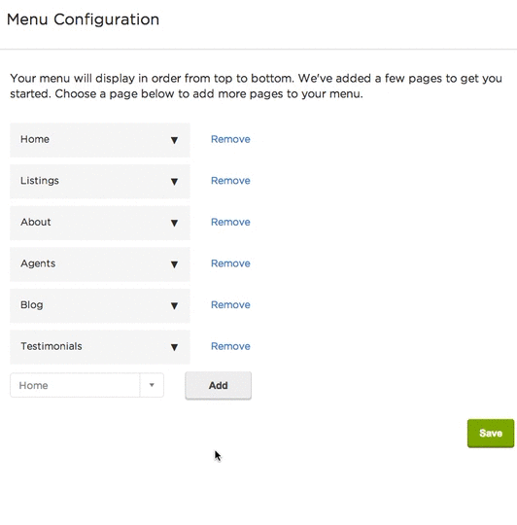Image resolution: width=517 pixels, height=525 pixels.
Task: Select the Agents menu row
Action: (100, 264)
